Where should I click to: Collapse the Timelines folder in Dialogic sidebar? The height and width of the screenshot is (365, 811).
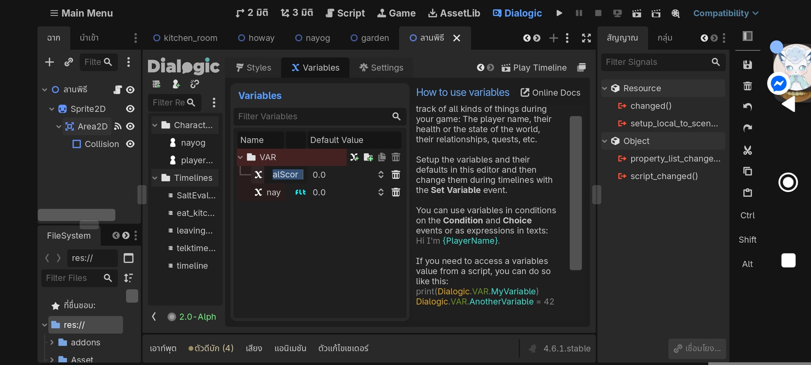155,178
